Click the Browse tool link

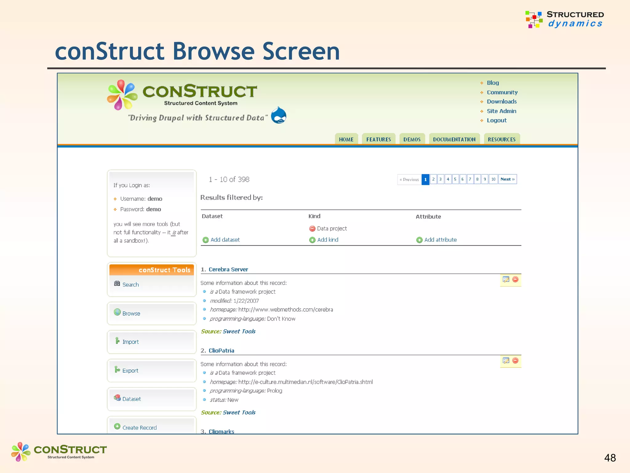pyautogui.click(x=131, y=313)
